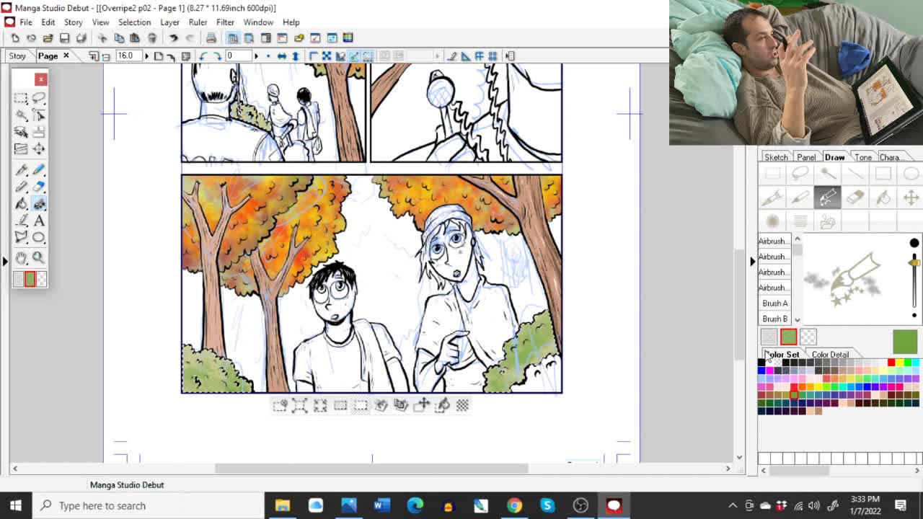Toggle the snap to grid icon
923x519 pixels.
493,56
